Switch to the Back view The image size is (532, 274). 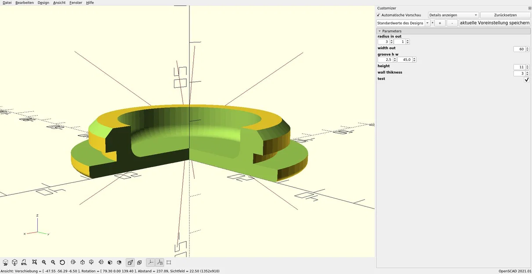pos(119,262)
